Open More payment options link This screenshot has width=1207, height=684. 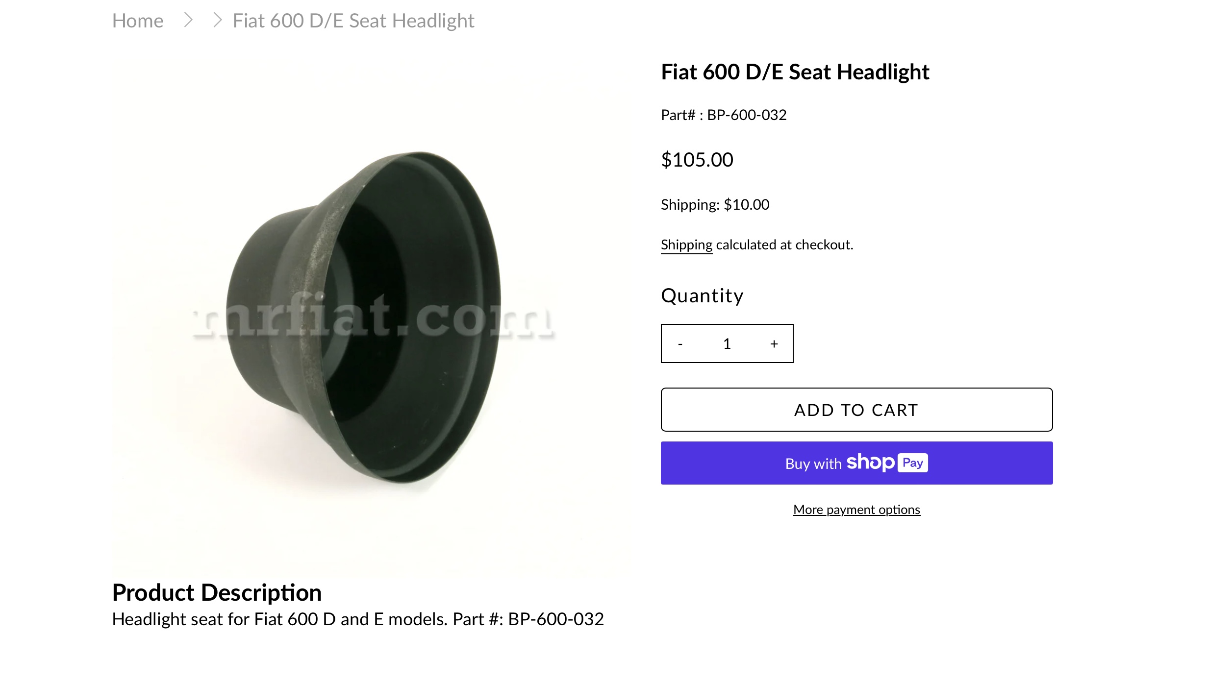point(856,510)
